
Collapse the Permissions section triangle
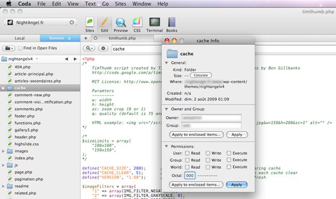pyautogui.click(x=166, y=146)
